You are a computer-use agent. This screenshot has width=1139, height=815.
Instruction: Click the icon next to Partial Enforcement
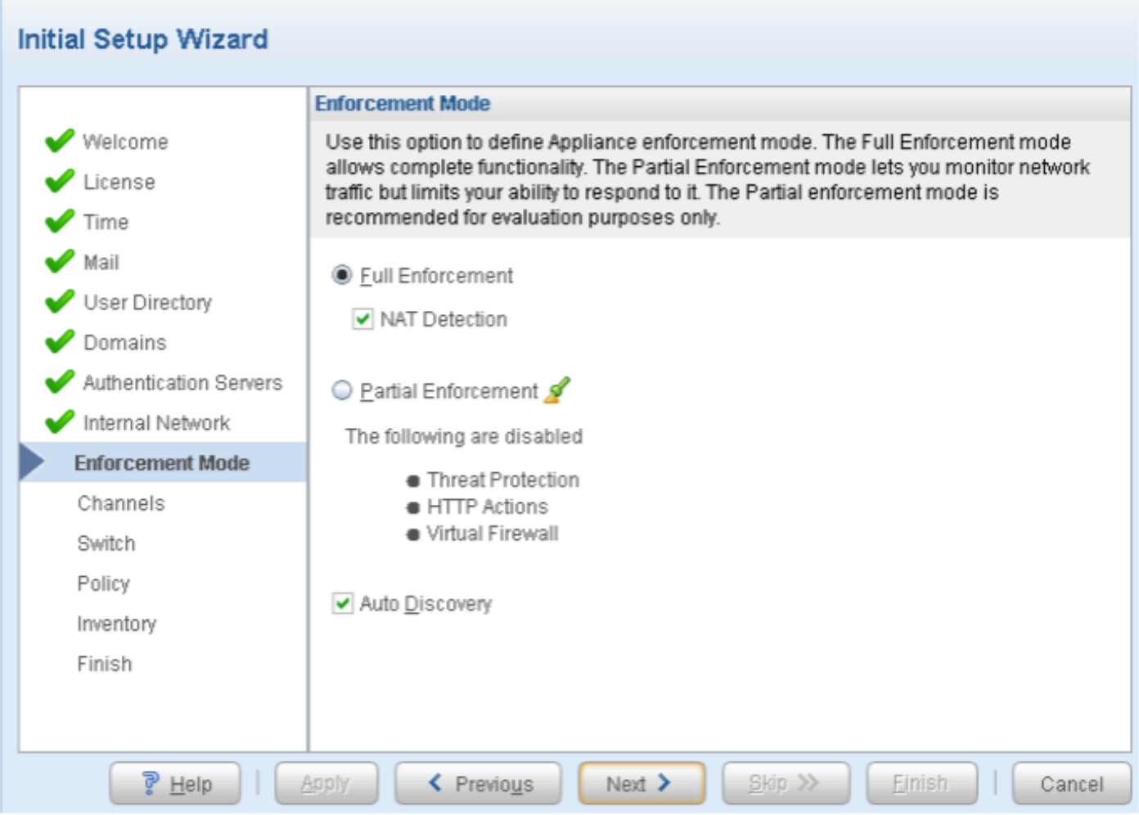[558, 390]
